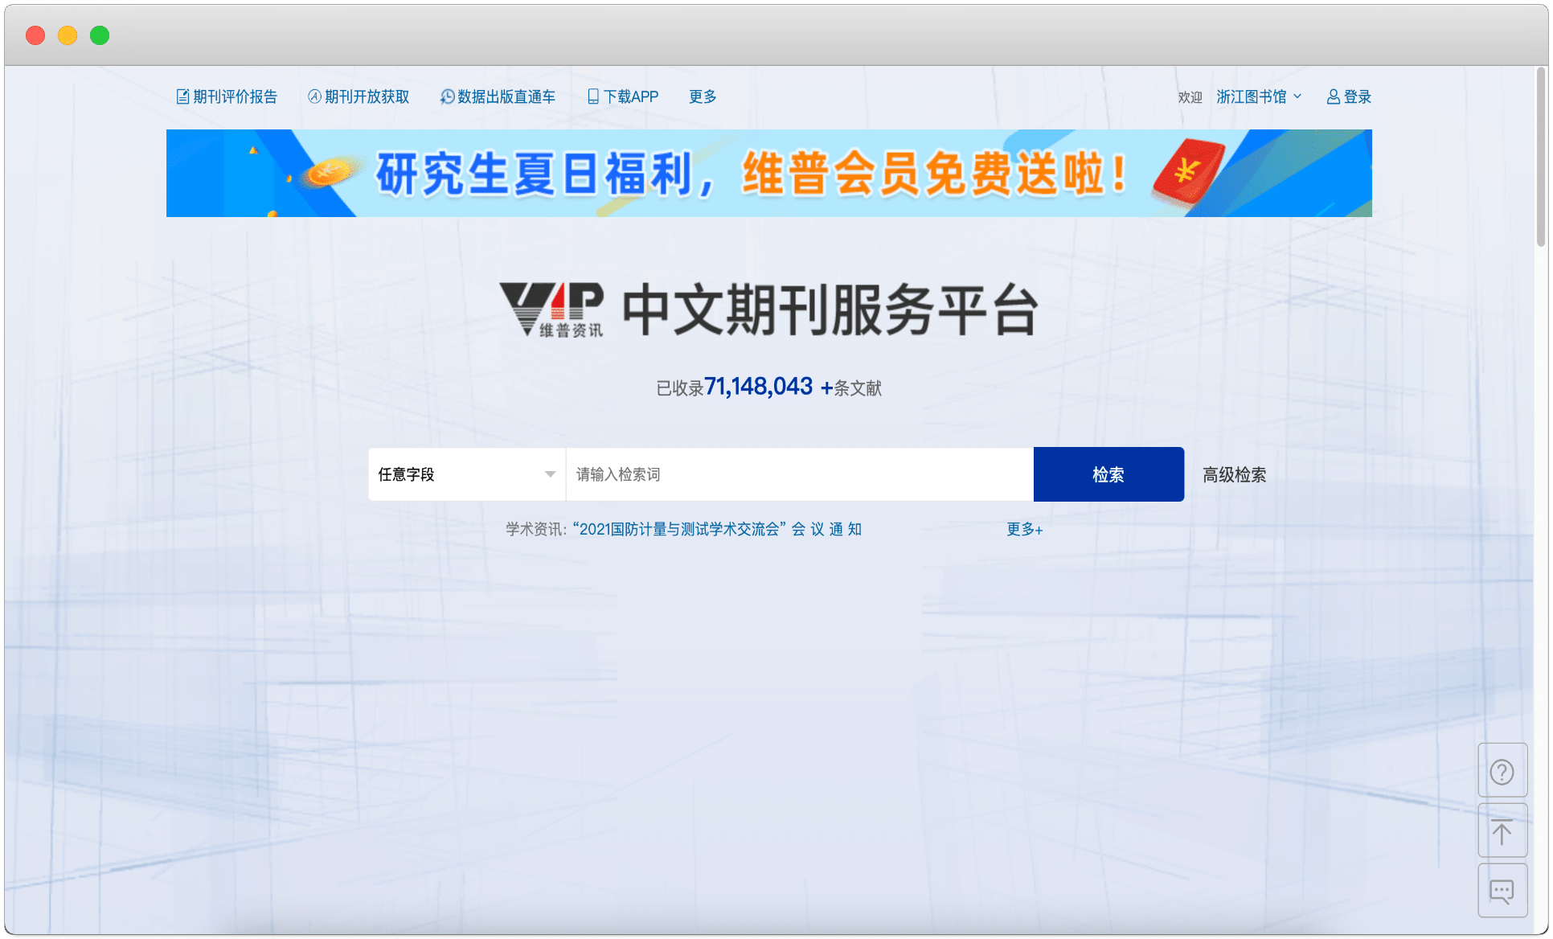Viewport: 1553px width, 939px height.
Task: Click the chevron next to 浙江图书馆
Action: point(1297,96)
